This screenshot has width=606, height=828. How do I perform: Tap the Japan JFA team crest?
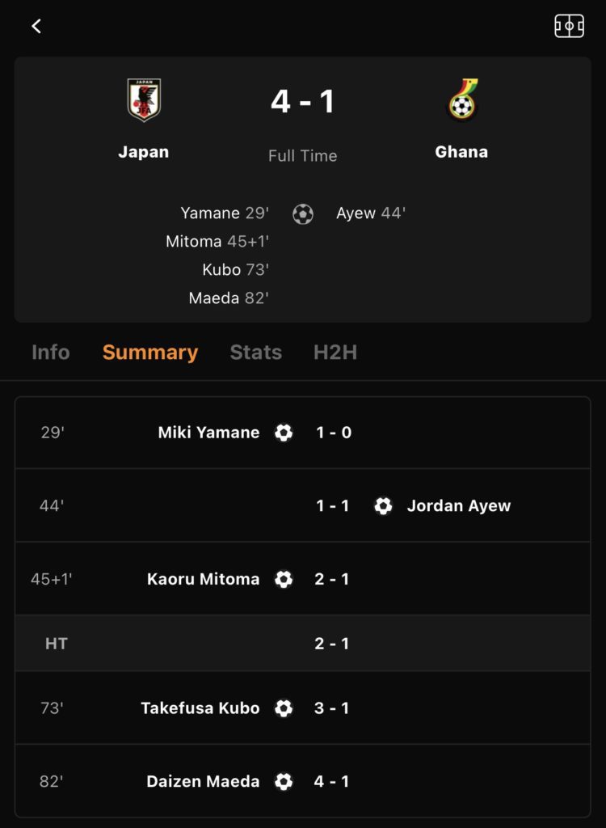144,99
